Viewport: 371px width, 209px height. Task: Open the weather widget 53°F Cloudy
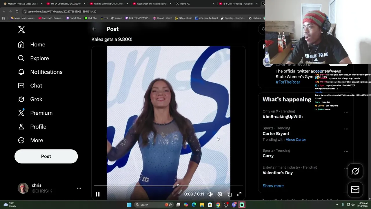[10, 205]
